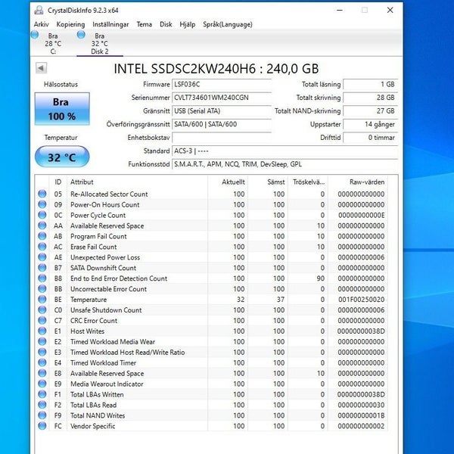Click the CrystalDiskInfo app icon in title bar
Screen dimensions: 454x454
pyautogui.click(x=39, y=10)
